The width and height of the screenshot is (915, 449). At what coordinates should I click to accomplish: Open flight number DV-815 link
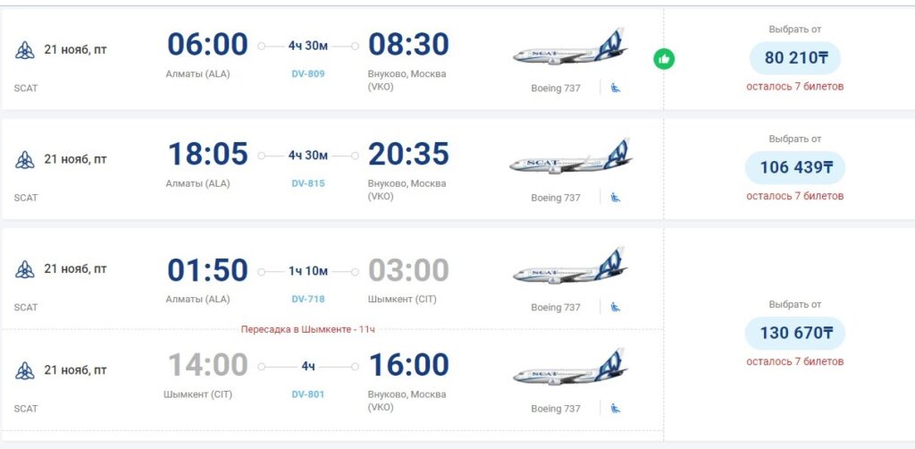pyautogui.click(x=308, y=183)
